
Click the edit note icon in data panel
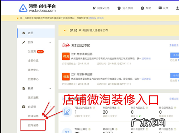pyautogui.click(x=67, y=112)
